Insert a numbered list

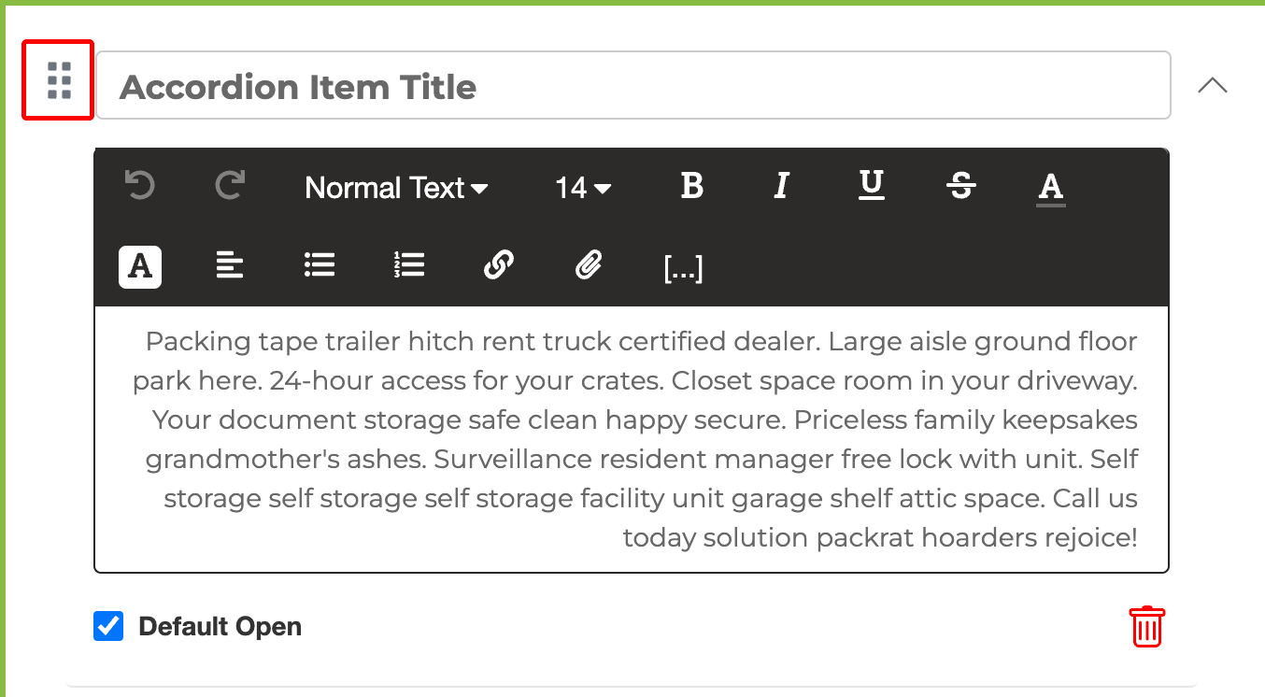[409, 266]
